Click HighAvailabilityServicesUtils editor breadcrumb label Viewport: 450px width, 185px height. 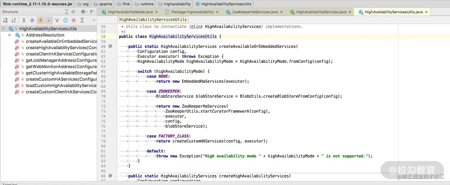153,19
